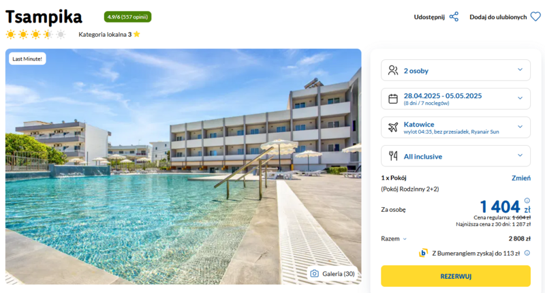Viewport: 545px width, 293px height.
Task: Click the info icon next to Bumerang offer
Action: click(x=527, y=253)
